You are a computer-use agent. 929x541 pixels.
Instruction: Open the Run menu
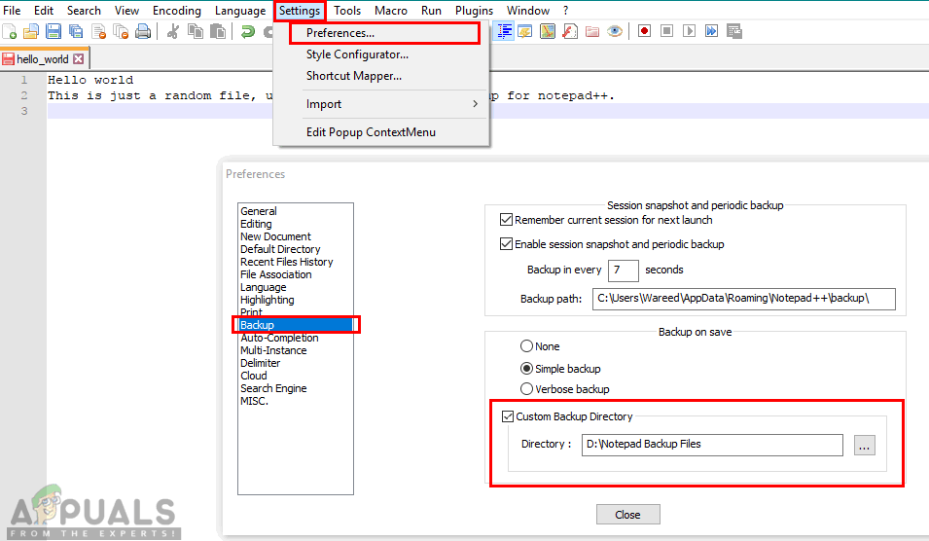tap(431, 11)
